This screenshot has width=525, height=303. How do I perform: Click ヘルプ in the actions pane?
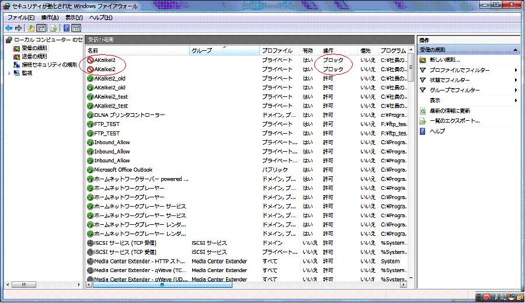[437, 131]
